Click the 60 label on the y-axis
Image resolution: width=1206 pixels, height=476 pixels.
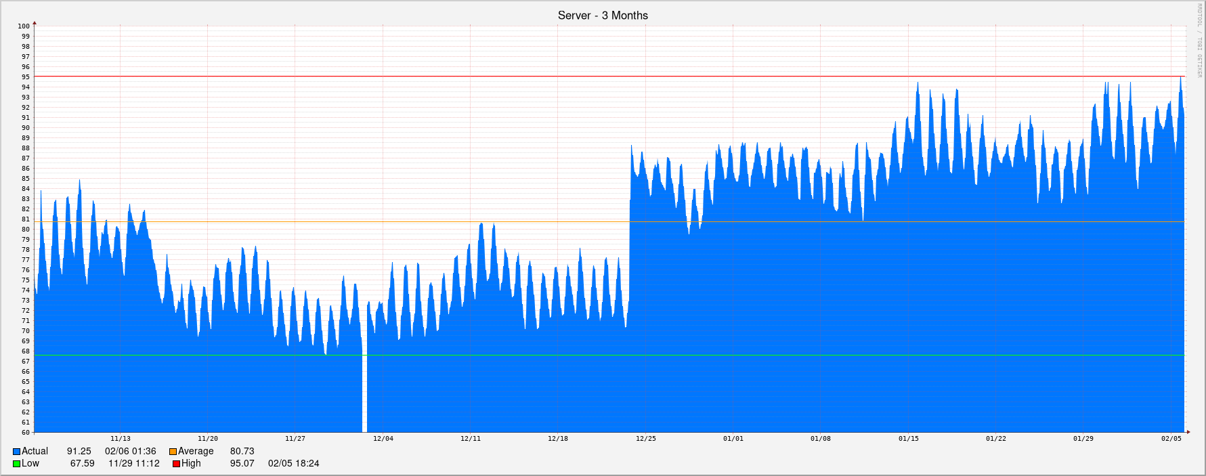25,433
